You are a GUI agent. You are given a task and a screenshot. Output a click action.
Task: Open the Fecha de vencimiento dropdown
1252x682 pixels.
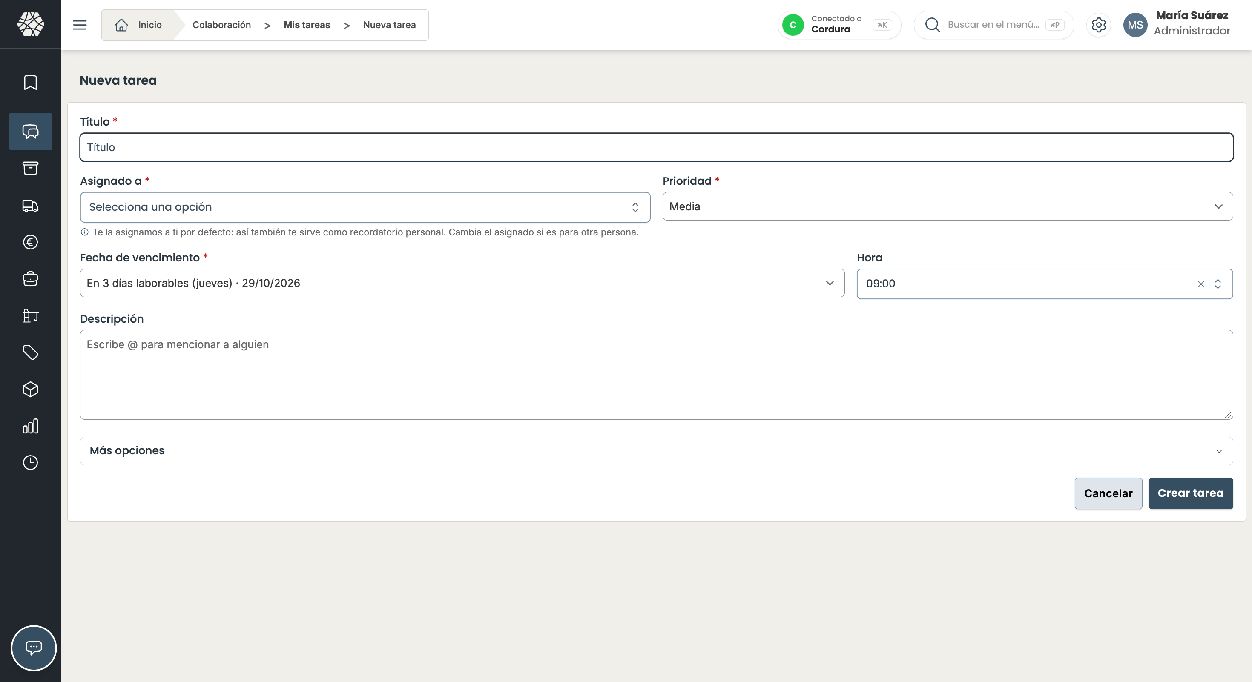pos(462,283)
